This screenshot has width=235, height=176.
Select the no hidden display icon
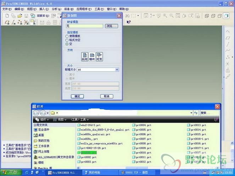(x=219, y=16)
